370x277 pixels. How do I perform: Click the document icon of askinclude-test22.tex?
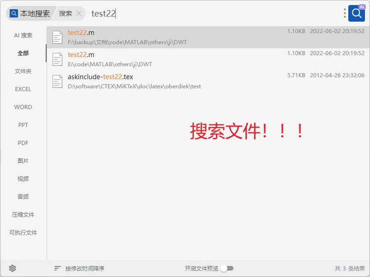(x=57, y=81)
